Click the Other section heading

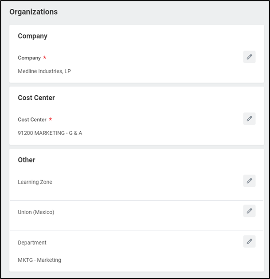tap(26, 160)
